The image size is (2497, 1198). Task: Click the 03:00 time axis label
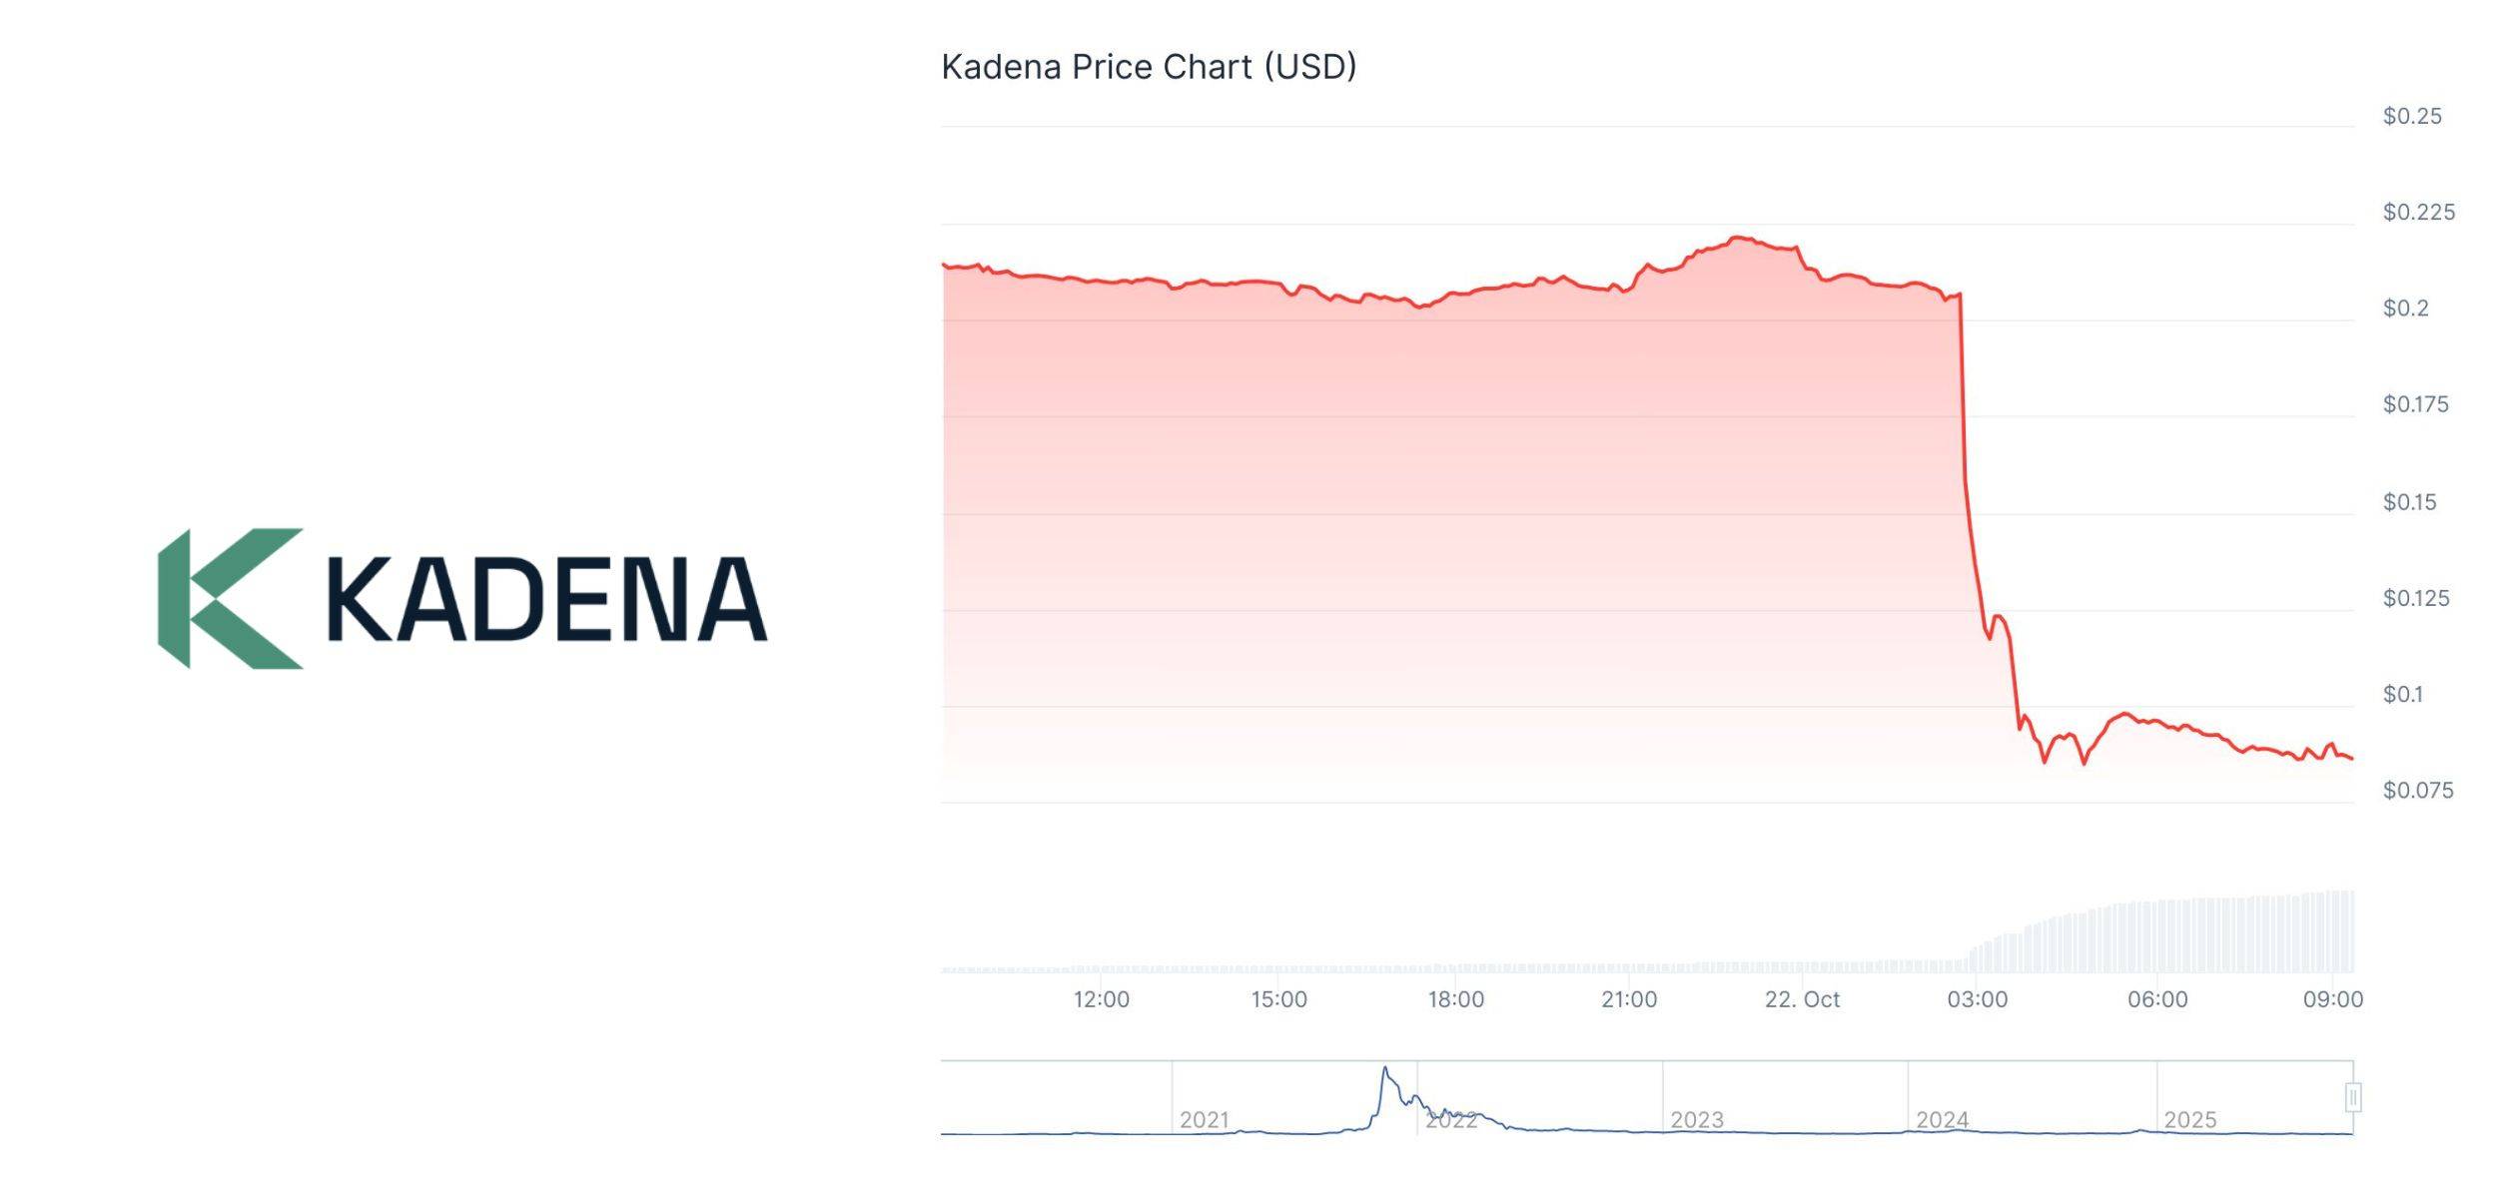point(1977,999)
